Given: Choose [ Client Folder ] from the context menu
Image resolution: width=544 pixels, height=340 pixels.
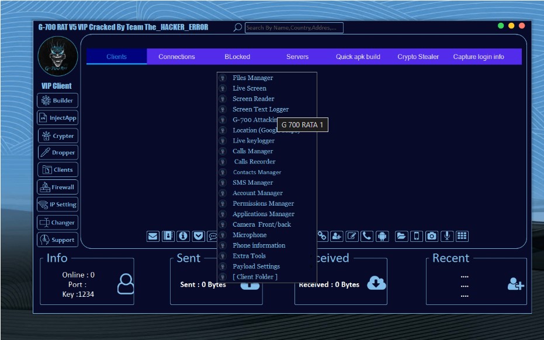Looking at the screenshot, I should [267, 276].
